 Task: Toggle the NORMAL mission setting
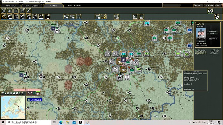pos(212,34)
